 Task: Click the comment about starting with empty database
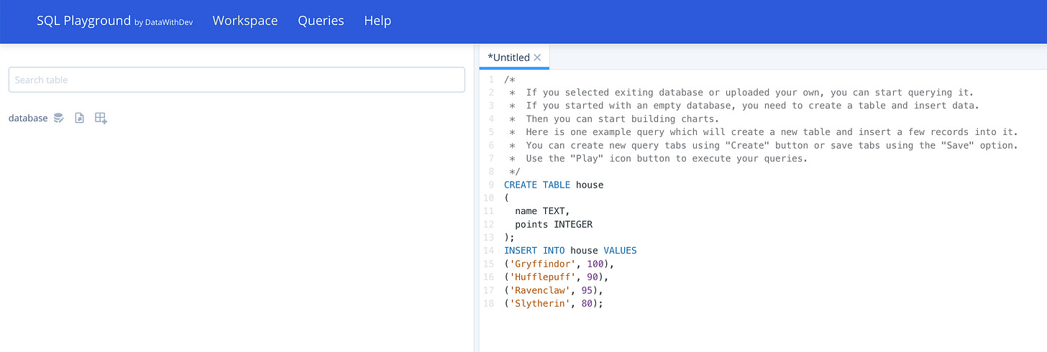744,106
